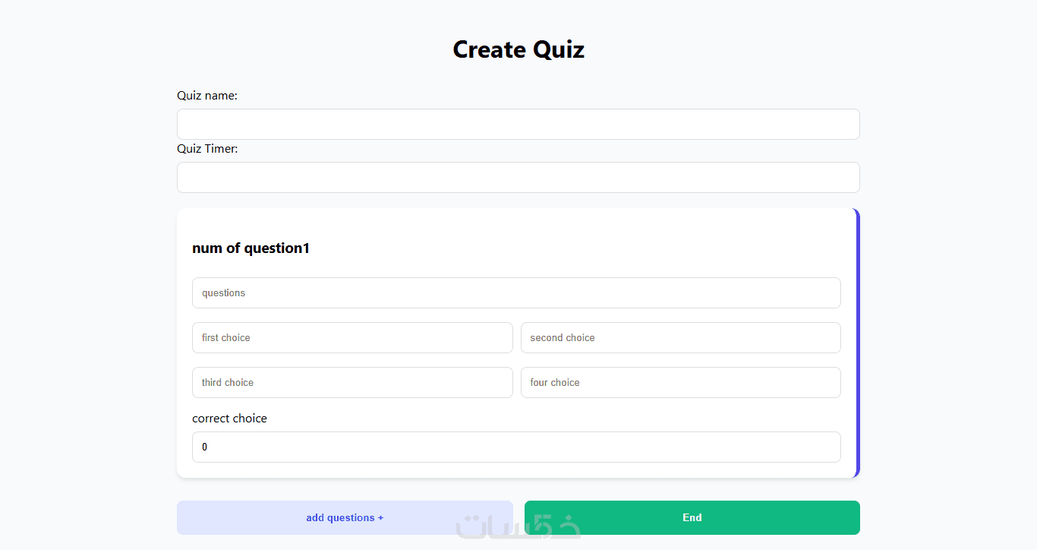Click the Quiz name input field

tap(518, 124)
